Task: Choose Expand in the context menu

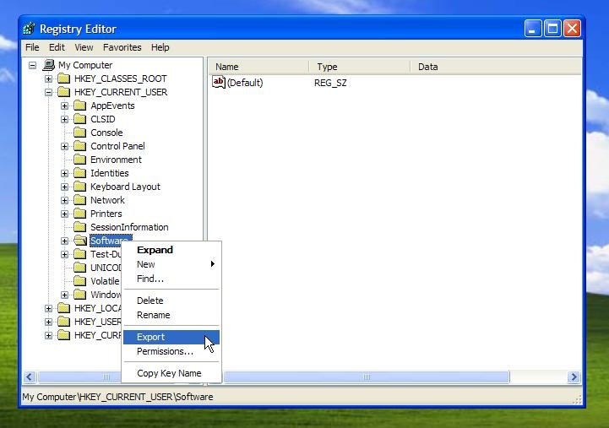Action: (171, 250)
